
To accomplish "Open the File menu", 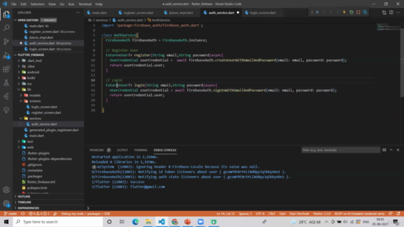I will tap(14, 4).
